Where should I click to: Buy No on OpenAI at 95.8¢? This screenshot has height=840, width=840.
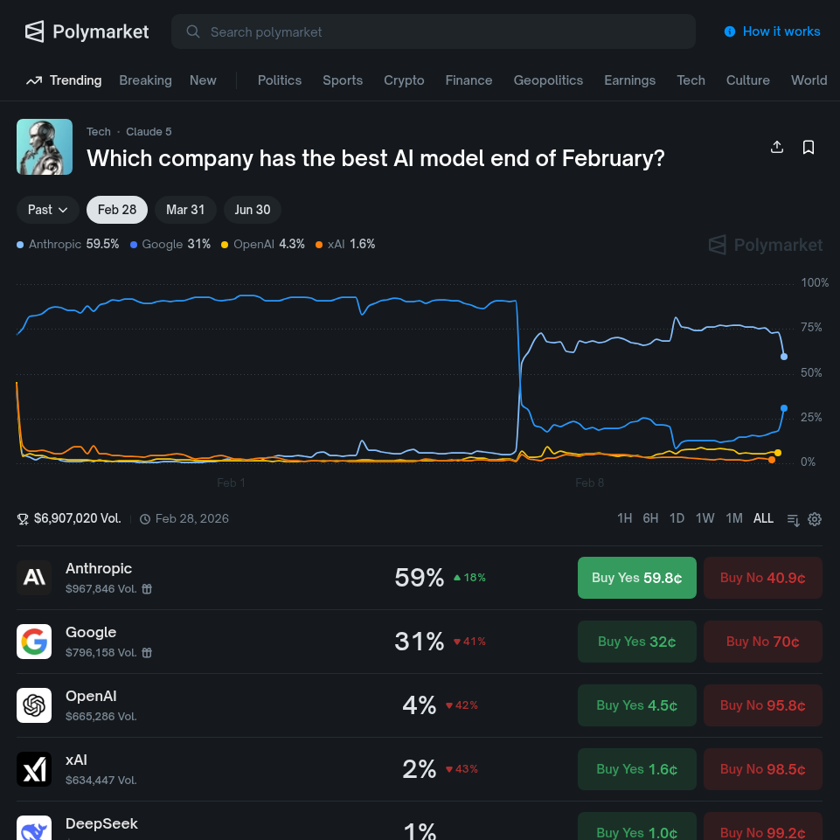pos(763,705)
